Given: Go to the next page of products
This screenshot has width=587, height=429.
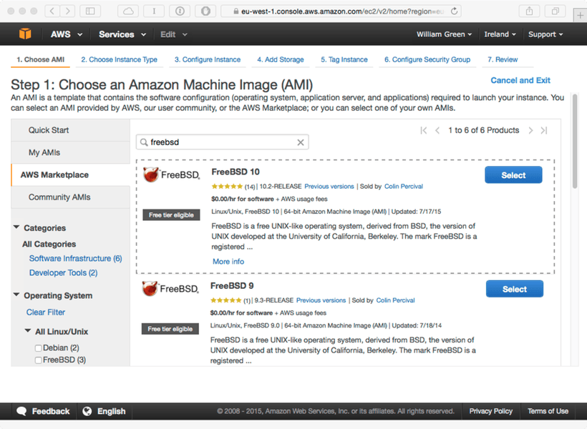Looking at the screenshot, I should pos(530,130).
